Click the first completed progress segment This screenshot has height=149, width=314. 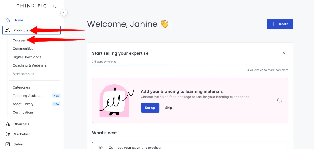tap(111, 65)
